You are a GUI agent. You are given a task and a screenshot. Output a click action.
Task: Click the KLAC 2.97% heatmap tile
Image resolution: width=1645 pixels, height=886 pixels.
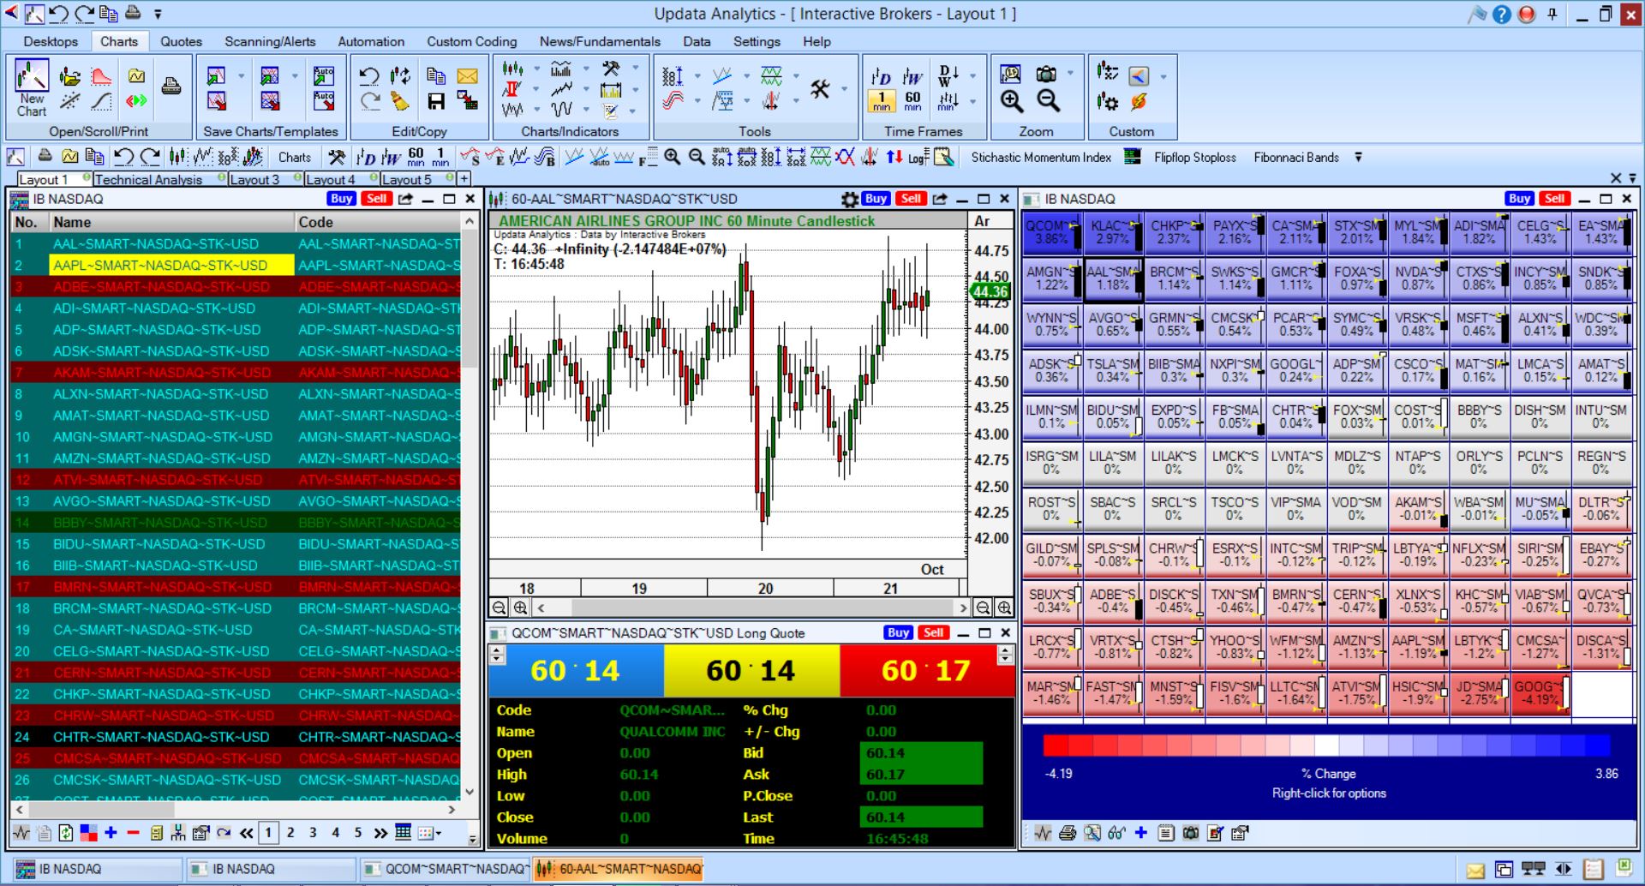click(x=1112, y=232)
